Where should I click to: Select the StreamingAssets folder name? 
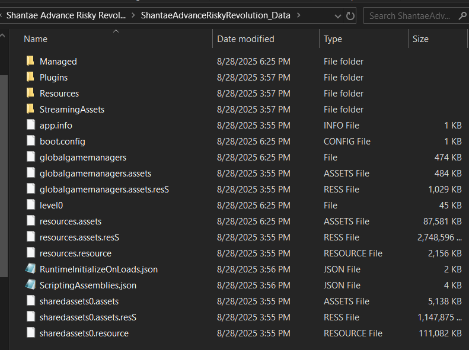click(x=72, y=110)
